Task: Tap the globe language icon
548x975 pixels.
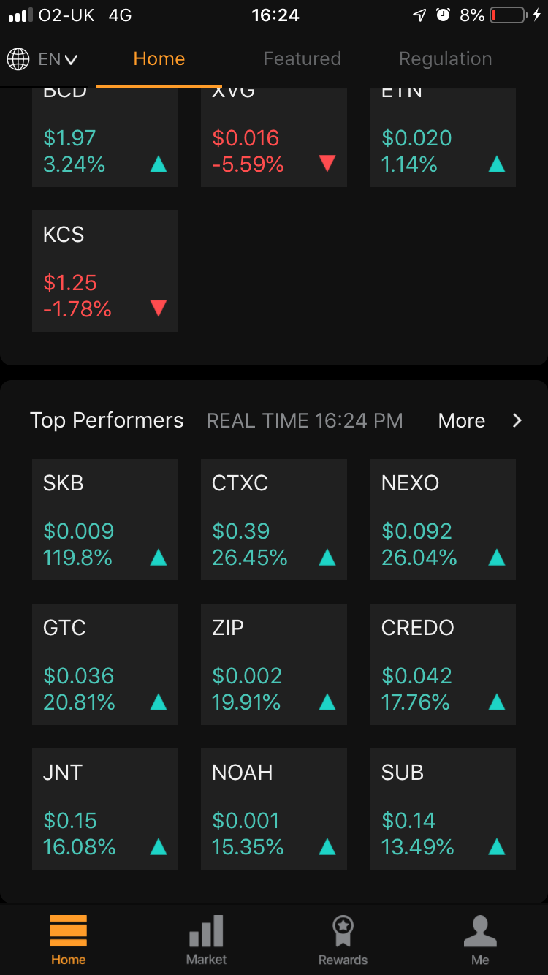Action: coord(18,58)
